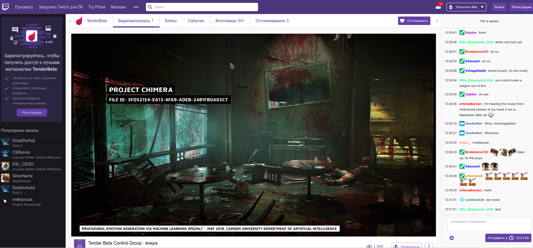Click Kbloowit username at 13:30:41

472,166
